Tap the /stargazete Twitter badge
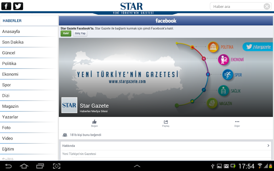 [x=258, y=47]
